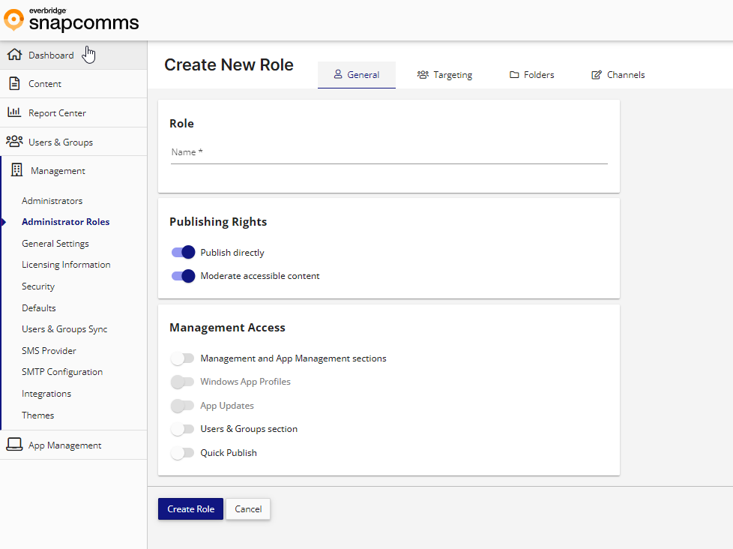Open Users & Groups Sync
Viewport: 733px width, 549px height.
[64, 329]
